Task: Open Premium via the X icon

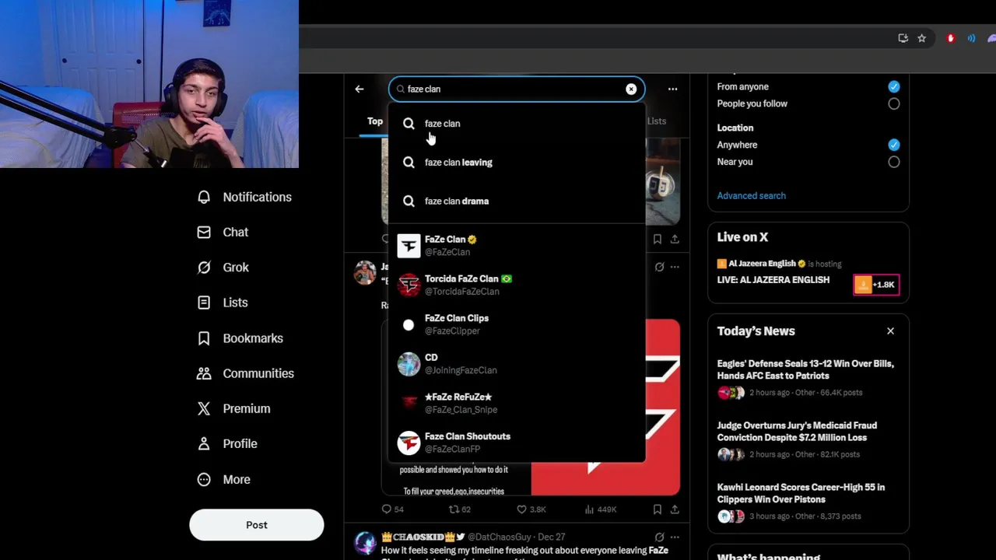Action: (204, 408)
